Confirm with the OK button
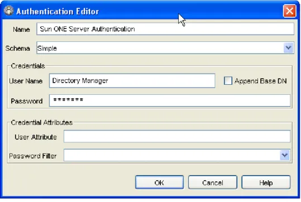301x202 pixels. [159, 182]
